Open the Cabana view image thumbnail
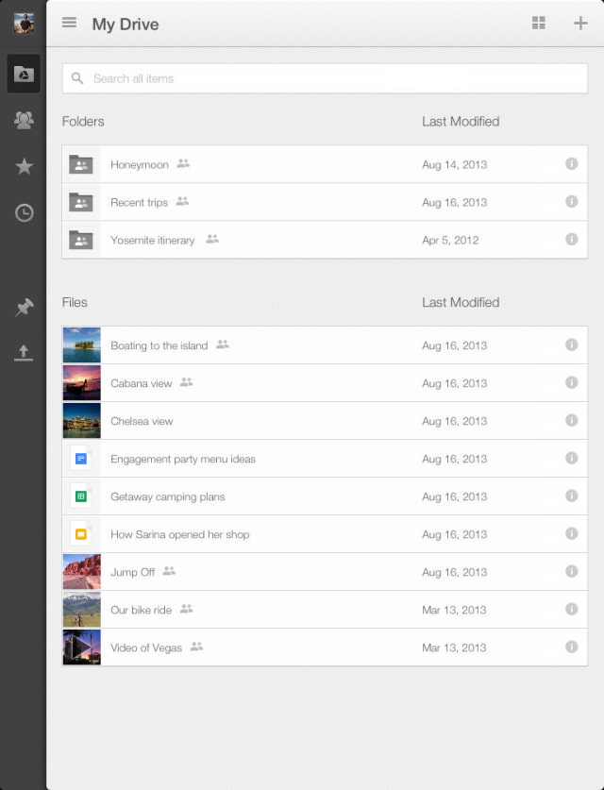Screen dimensions: 604x790 pyautogui.click(x=81, y=382)
